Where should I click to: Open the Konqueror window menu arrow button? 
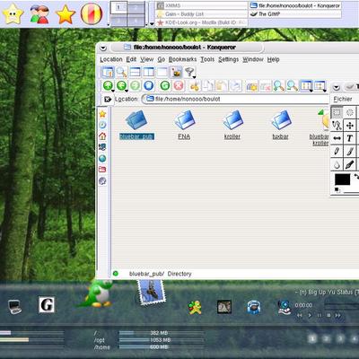pos(103,48)
